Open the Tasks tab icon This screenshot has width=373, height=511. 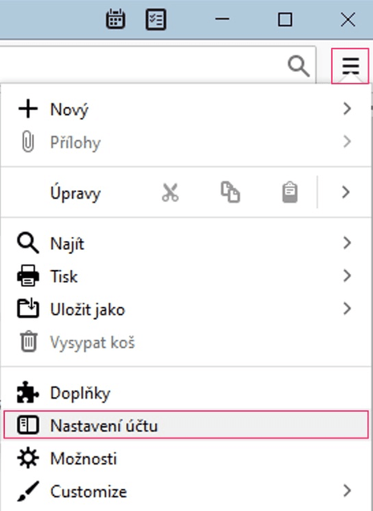tap(156, 19)
